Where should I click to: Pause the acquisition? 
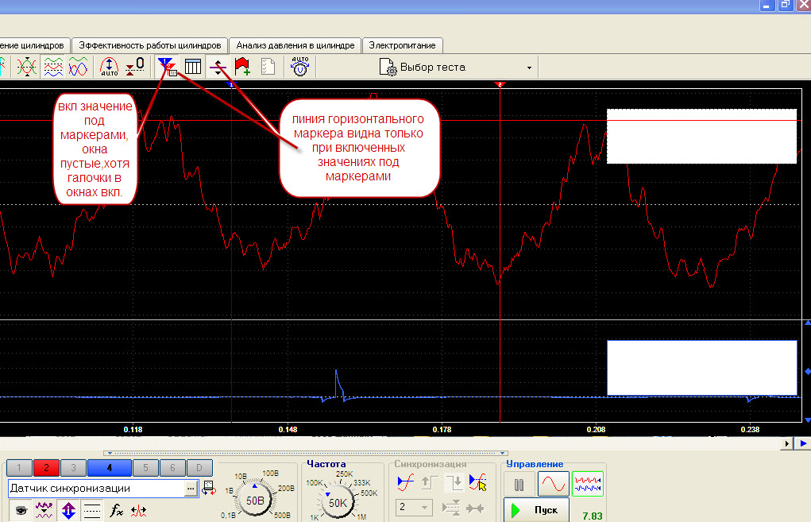pos(519,485)
